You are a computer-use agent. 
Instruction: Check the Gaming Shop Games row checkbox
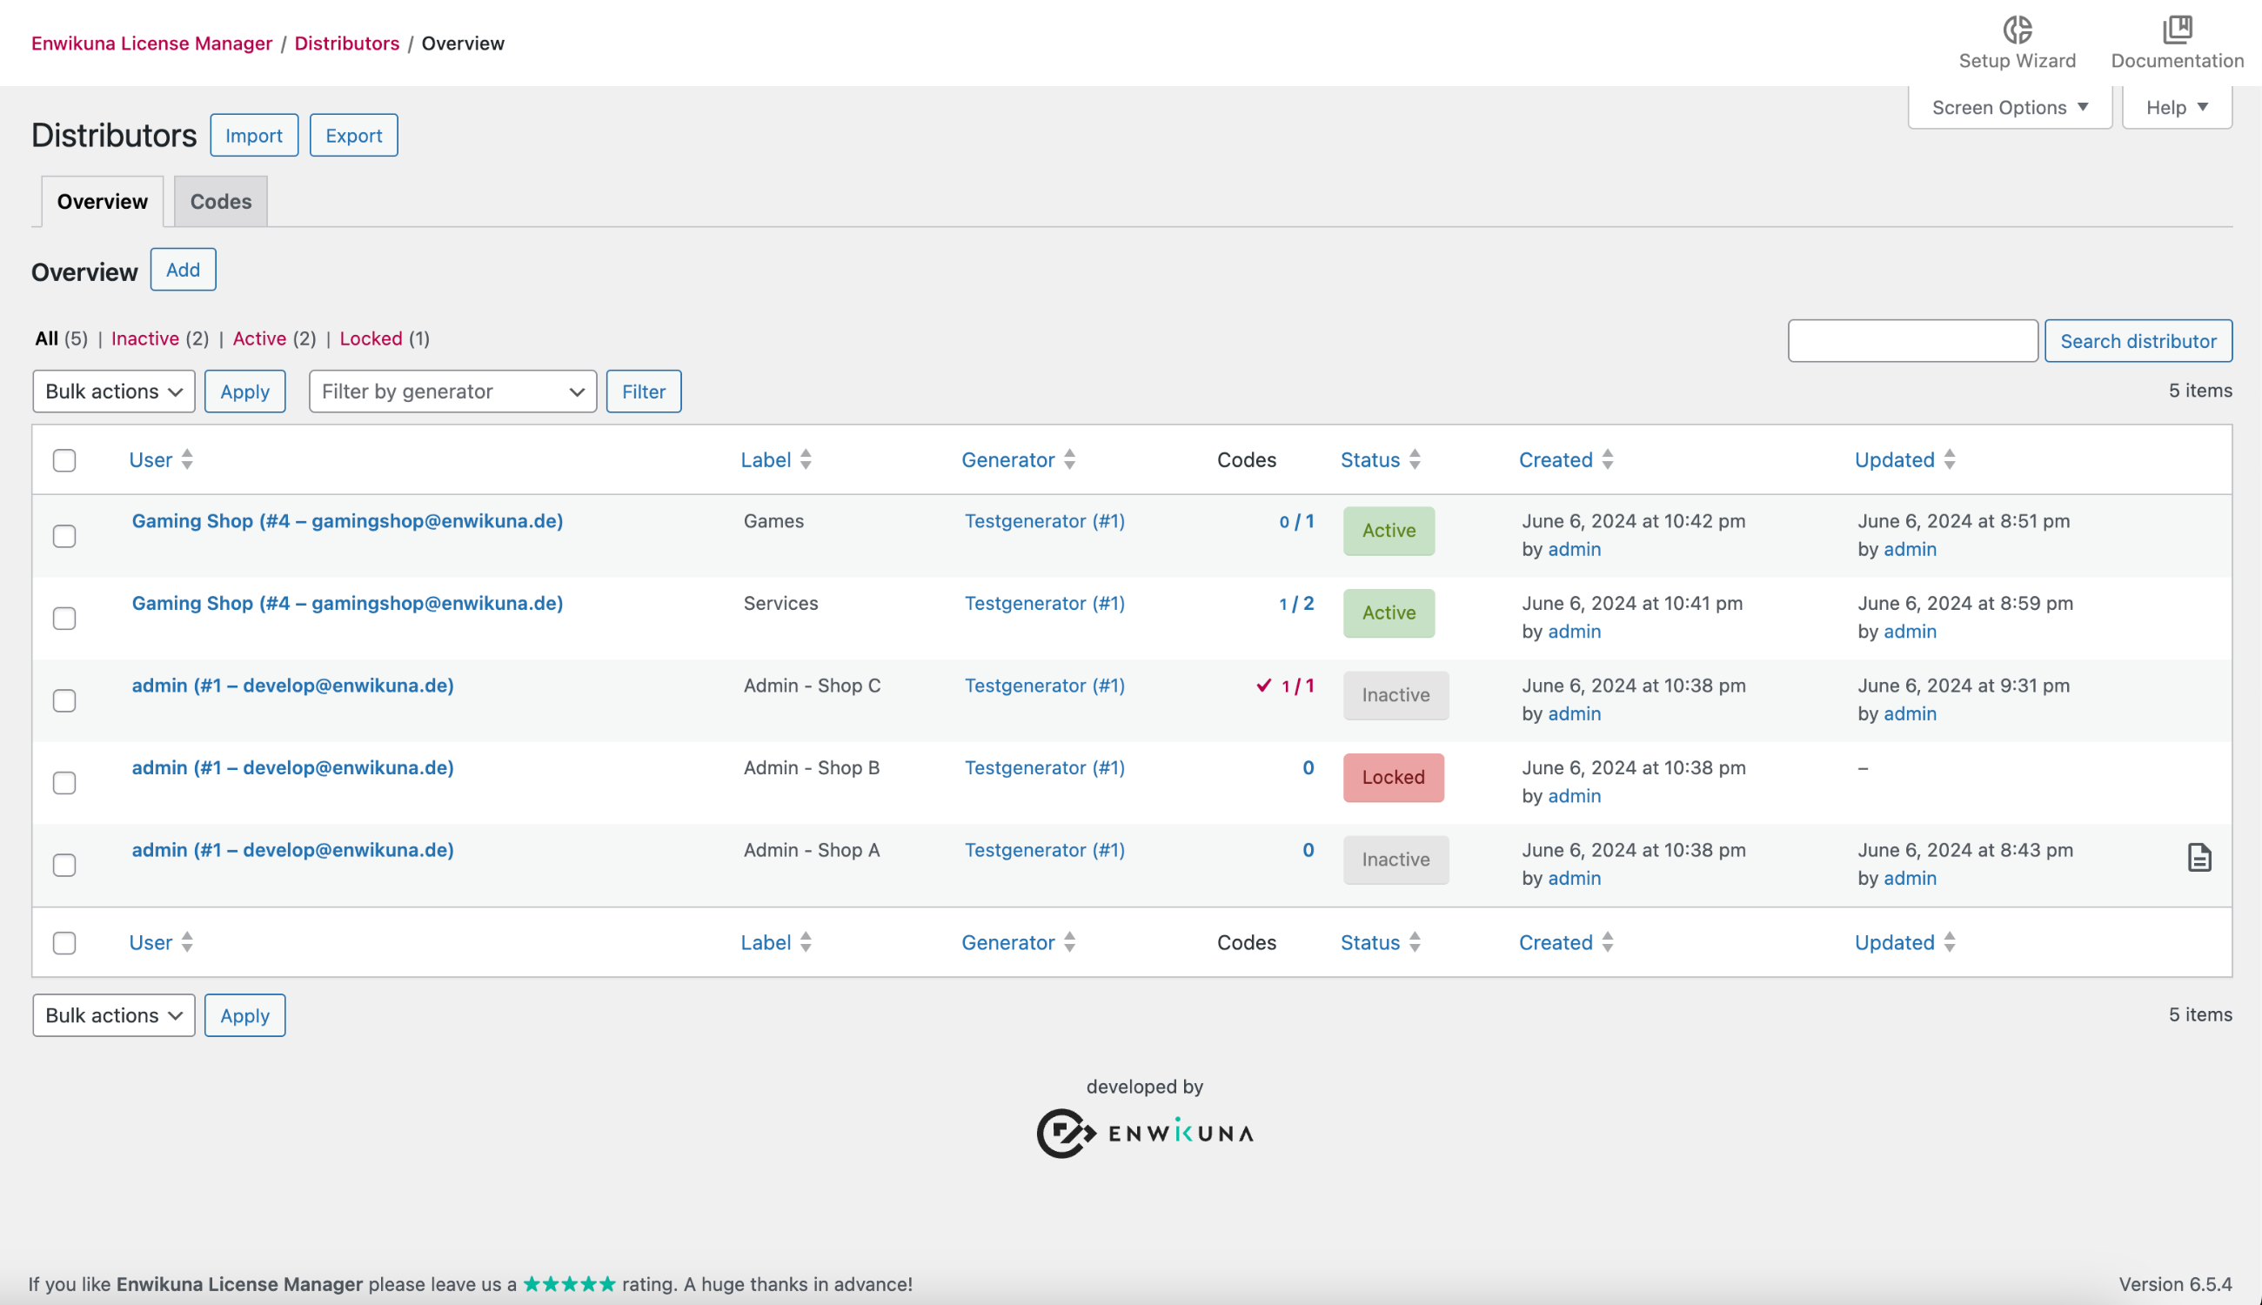(64, 536)
